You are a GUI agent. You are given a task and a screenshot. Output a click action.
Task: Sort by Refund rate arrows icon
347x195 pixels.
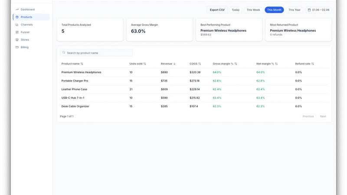(313, 64)
